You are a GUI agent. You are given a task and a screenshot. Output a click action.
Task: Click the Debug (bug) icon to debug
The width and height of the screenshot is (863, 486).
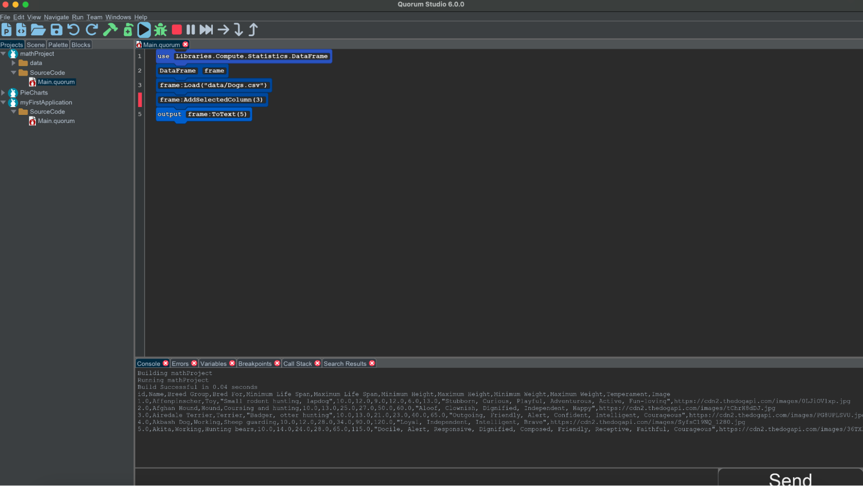click(161, 30)
